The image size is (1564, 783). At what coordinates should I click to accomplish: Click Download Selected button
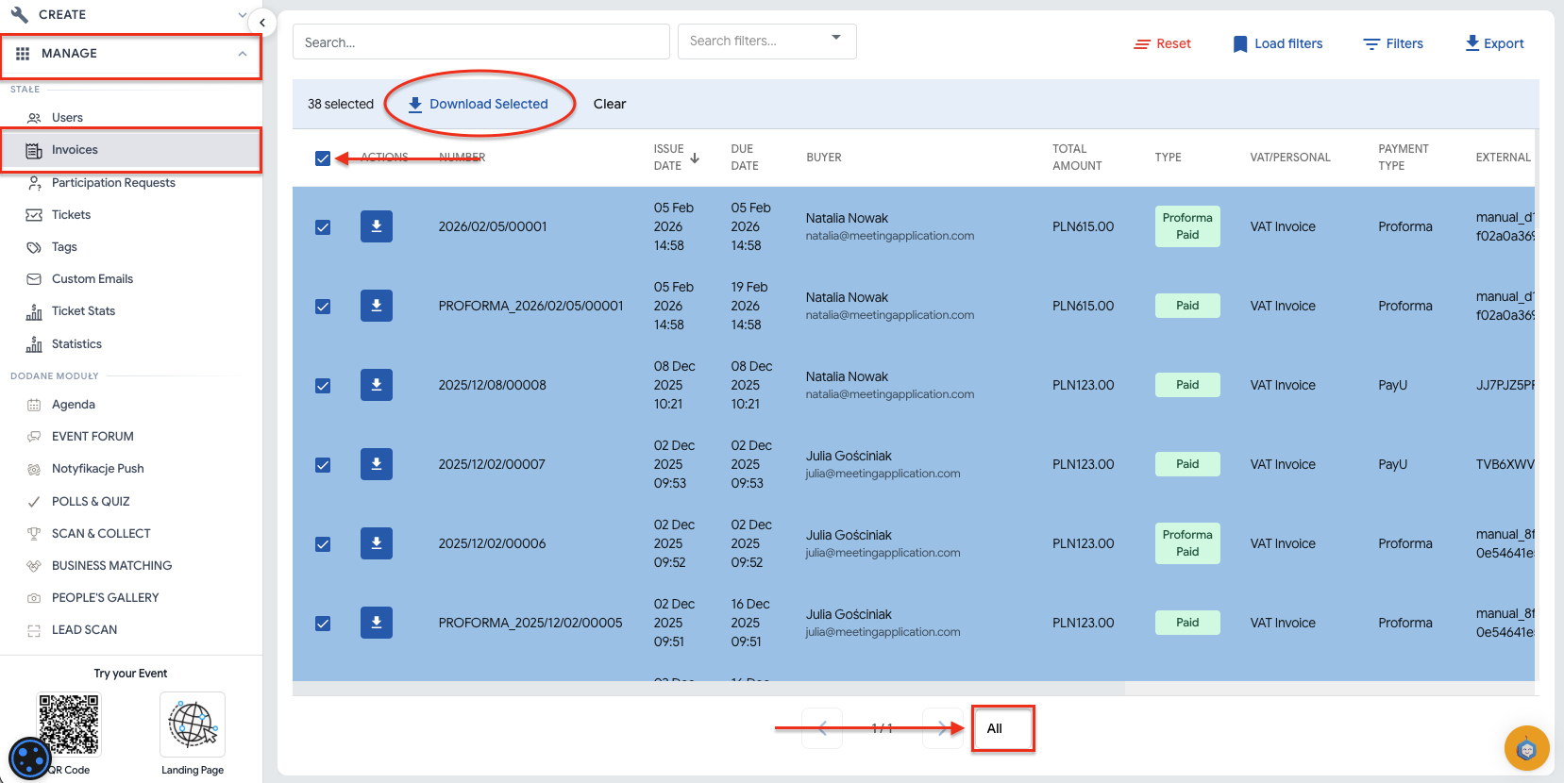[479, 104]
